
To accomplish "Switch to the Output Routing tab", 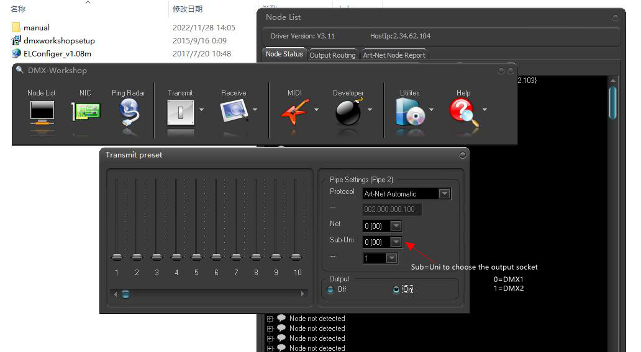I will 332,55.
